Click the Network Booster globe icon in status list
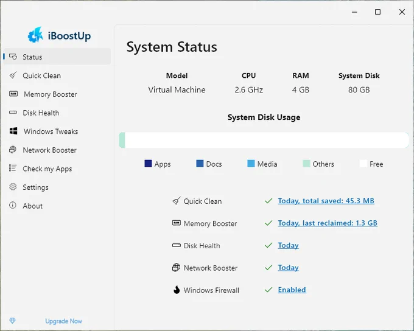The height and width of the screenshot is (331, 414). click(177, 267)
